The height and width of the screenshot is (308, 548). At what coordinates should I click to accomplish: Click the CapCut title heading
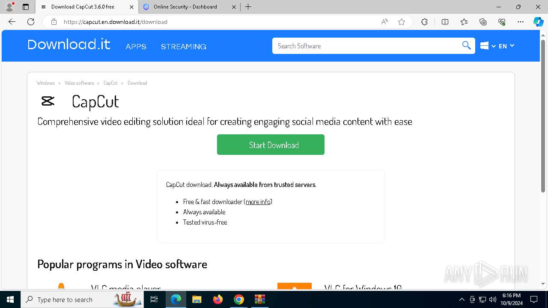coord(95,102)
